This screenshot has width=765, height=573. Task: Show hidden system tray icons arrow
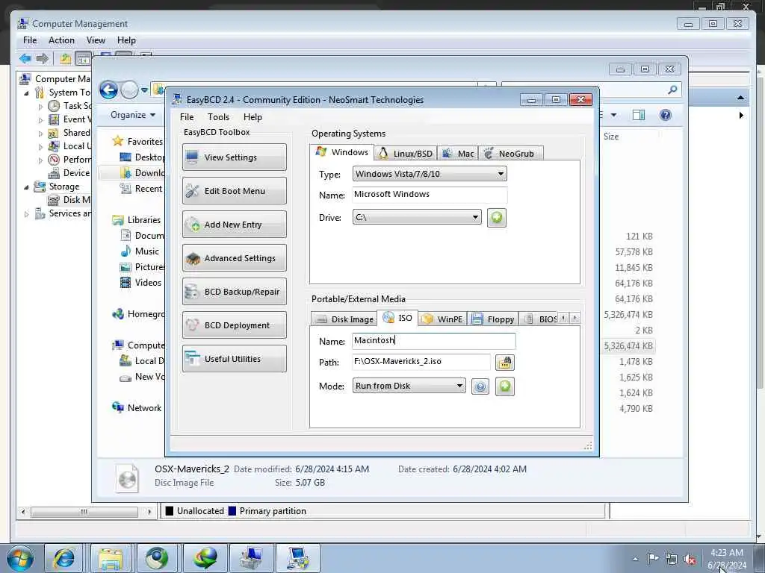tap(635, 560)
